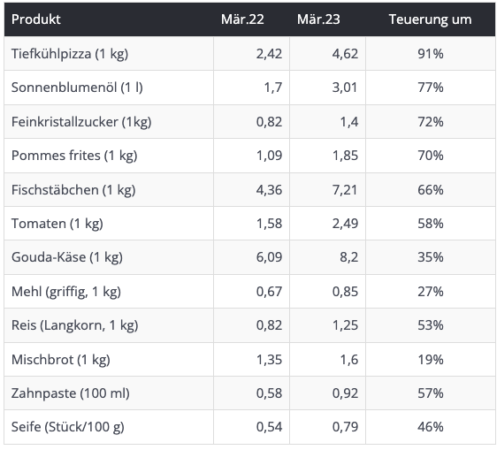Click the Mischbrot (1 kg) row label

pos(60,360)
